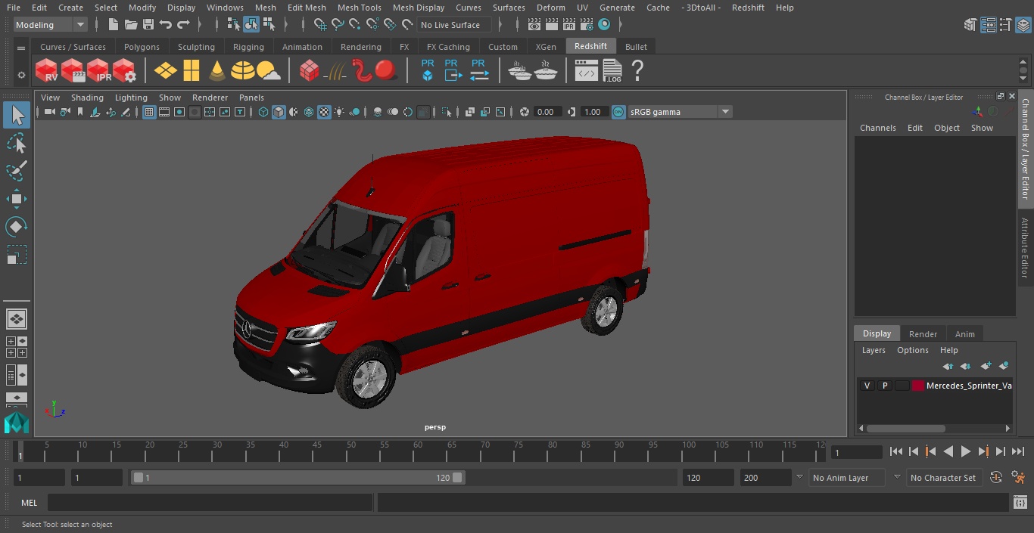Image resolution: width=1034 pixels, height=533 pixels.
Task: Open the Redshift top menu
Action: point(748,8)
